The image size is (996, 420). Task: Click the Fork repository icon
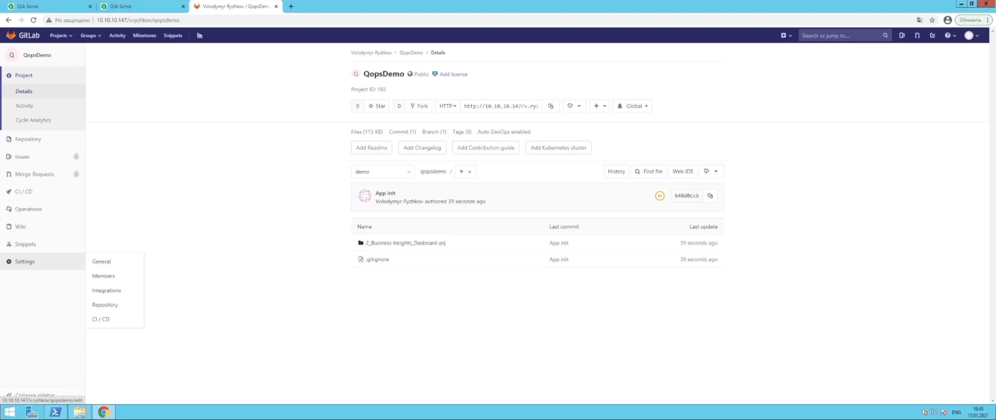click(418, 106)
